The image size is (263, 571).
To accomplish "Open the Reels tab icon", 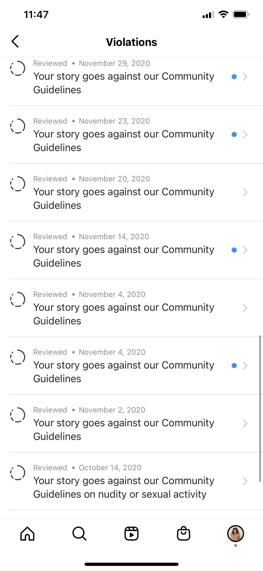I will 131,534.
